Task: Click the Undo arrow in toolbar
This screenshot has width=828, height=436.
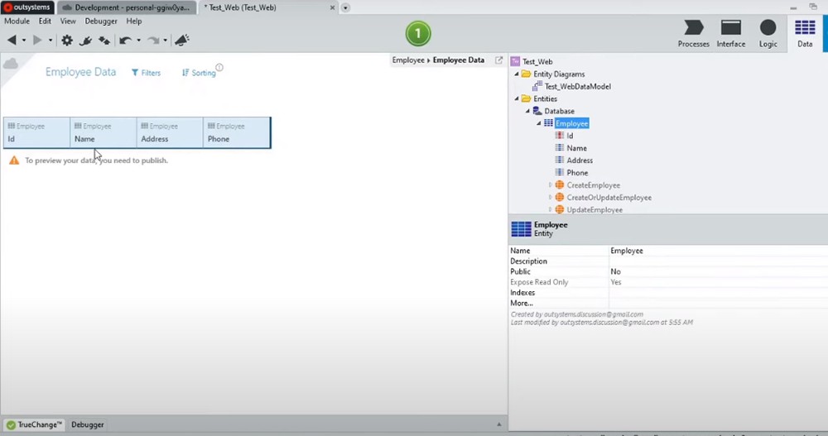Action: (125, 40)
